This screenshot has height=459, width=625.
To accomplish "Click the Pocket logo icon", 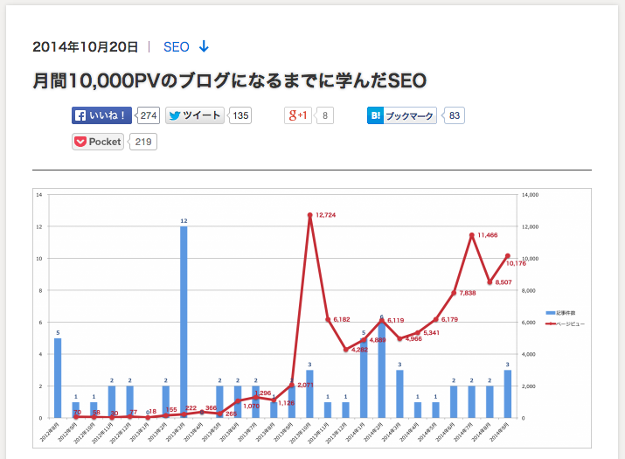I will [80, 142].
